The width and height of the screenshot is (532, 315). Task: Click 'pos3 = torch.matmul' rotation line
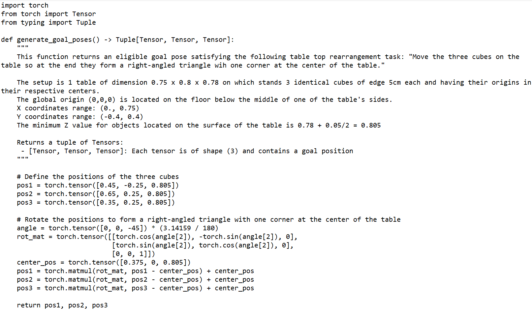[135, 288]
